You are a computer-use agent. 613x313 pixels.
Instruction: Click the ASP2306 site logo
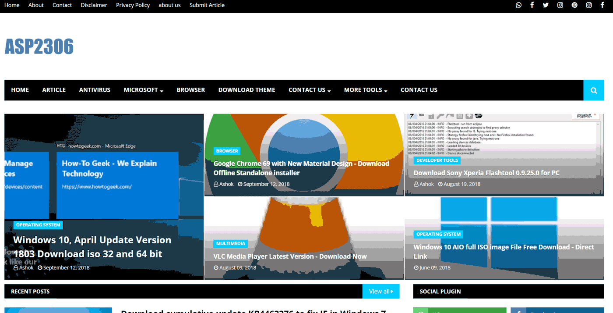coord(39,46)
